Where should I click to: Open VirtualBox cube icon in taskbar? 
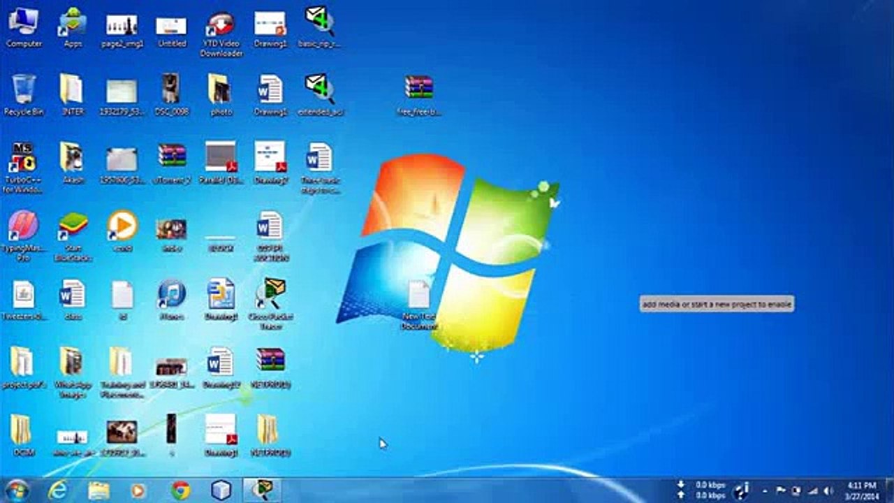[221, 490]
